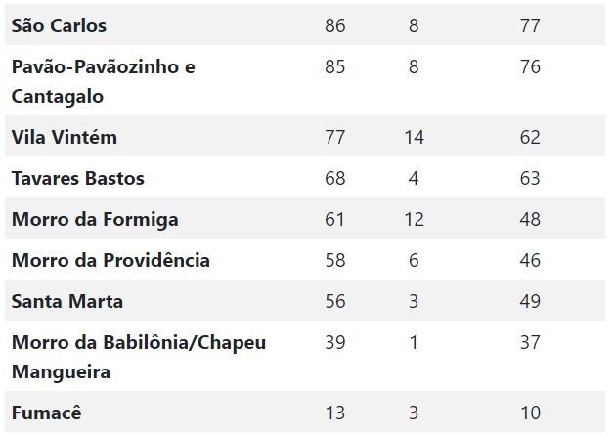Click value 62 in Vila Vintém row
Image resolution: width=615 pixels, height=435 pixels.
point(530,137)
